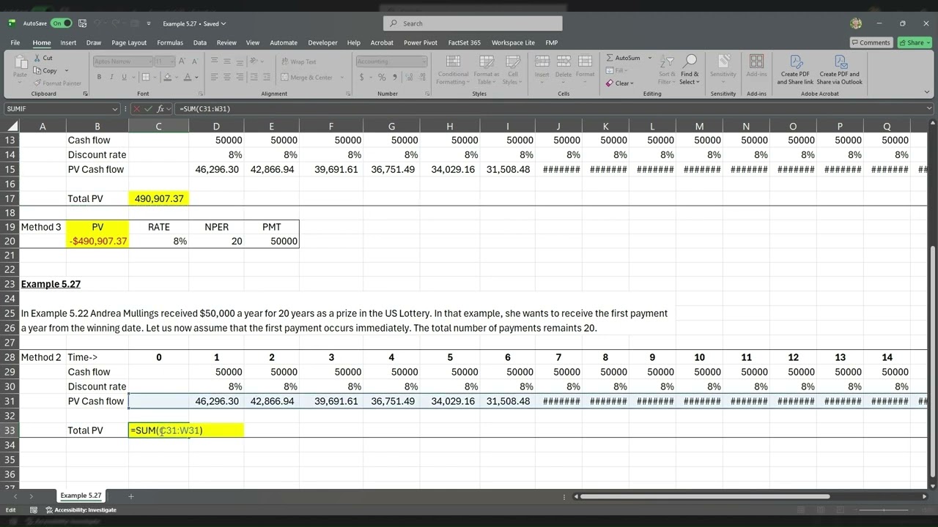Click the Comments button

click(871, 42)
